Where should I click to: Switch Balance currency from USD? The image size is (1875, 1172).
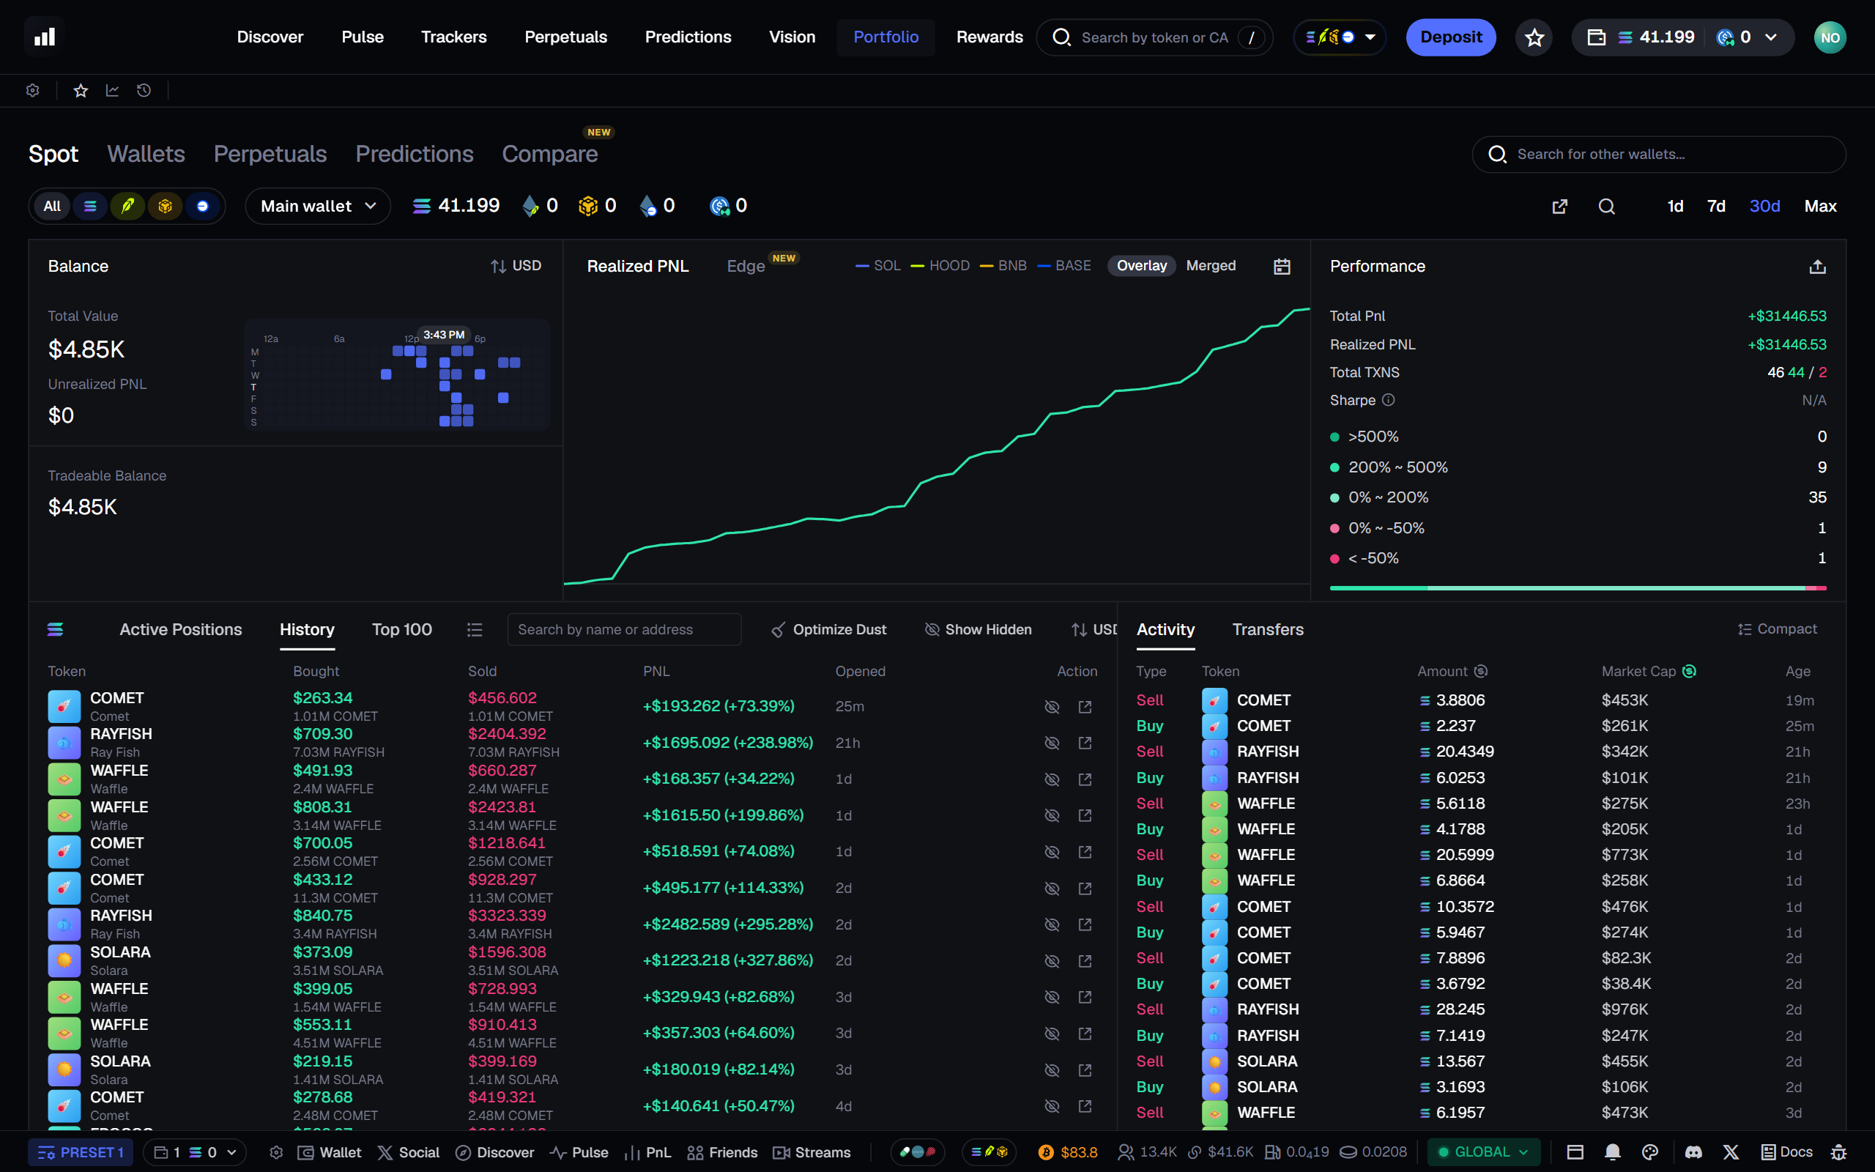516,266
